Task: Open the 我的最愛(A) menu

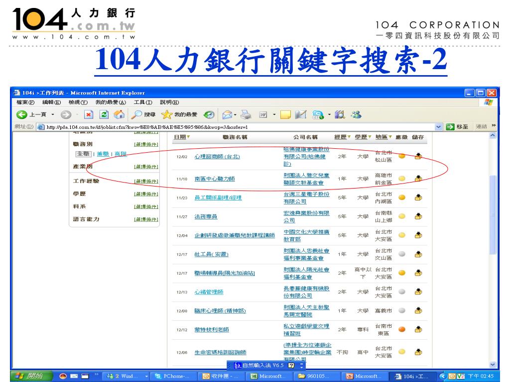Action: click(111, 102)
